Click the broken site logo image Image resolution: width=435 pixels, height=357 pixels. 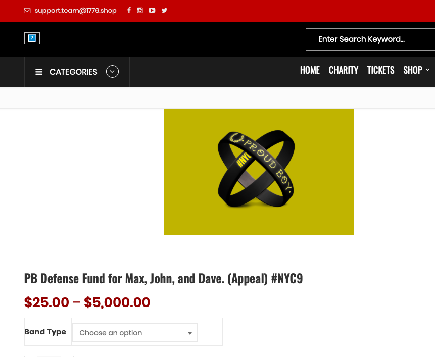pyautogui.click(x=32, y=38)
